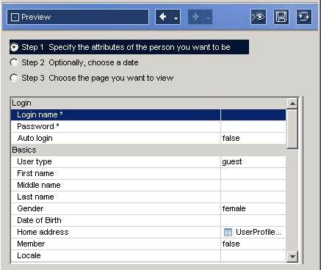Click the back arrow navigation icon
The width and height of the screenshot is (321, 270).
[x=163, y=17]
